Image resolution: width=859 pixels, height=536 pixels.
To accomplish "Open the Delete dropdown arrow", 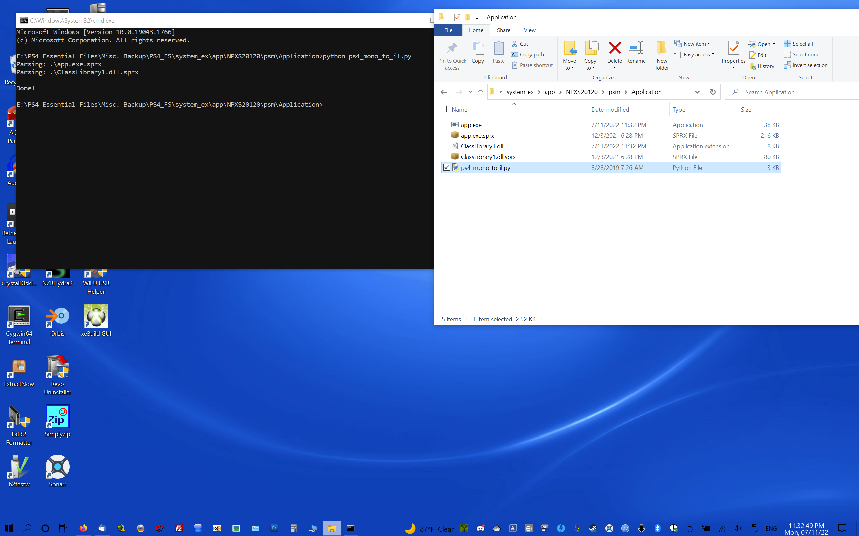I will (615, 67).
